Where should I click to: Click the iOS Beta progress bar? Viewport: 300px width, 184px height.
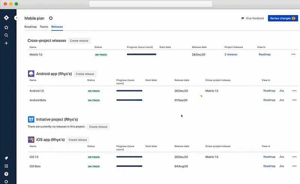coord(129,166)
